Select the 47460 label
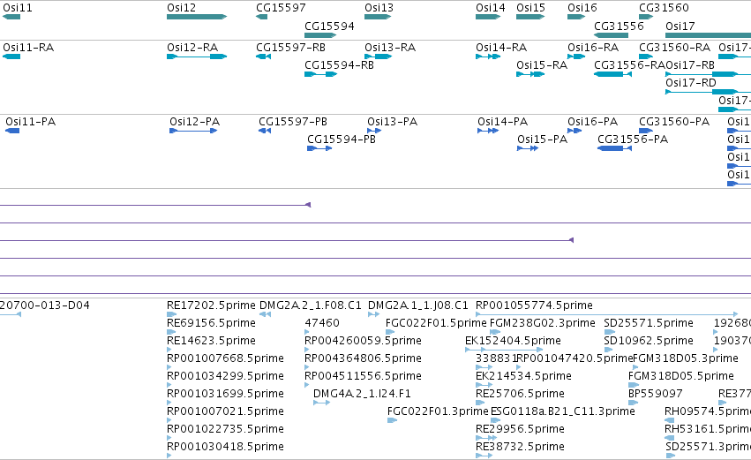The width and height of the screenshot is (751, 460). tap(322, 323)
